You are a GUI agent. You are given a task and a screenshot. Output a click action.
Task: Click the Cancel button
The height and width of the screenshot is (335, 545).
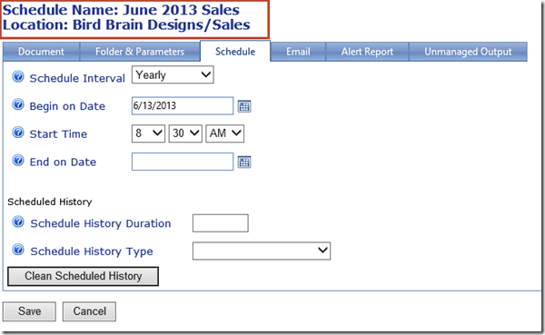[x=89, y=311]
